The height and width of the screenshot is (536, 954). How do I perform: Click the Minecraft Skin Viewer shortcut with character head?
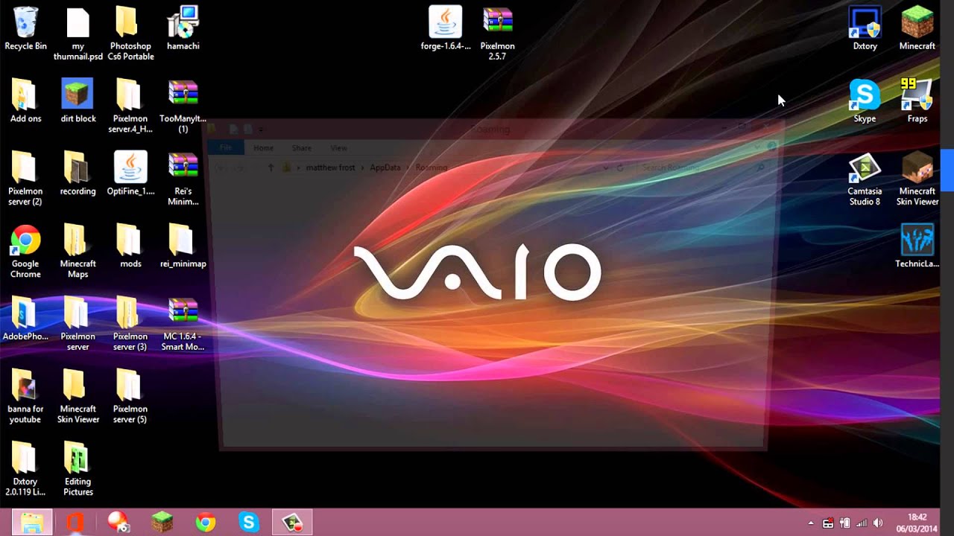[x=917, y=179]
